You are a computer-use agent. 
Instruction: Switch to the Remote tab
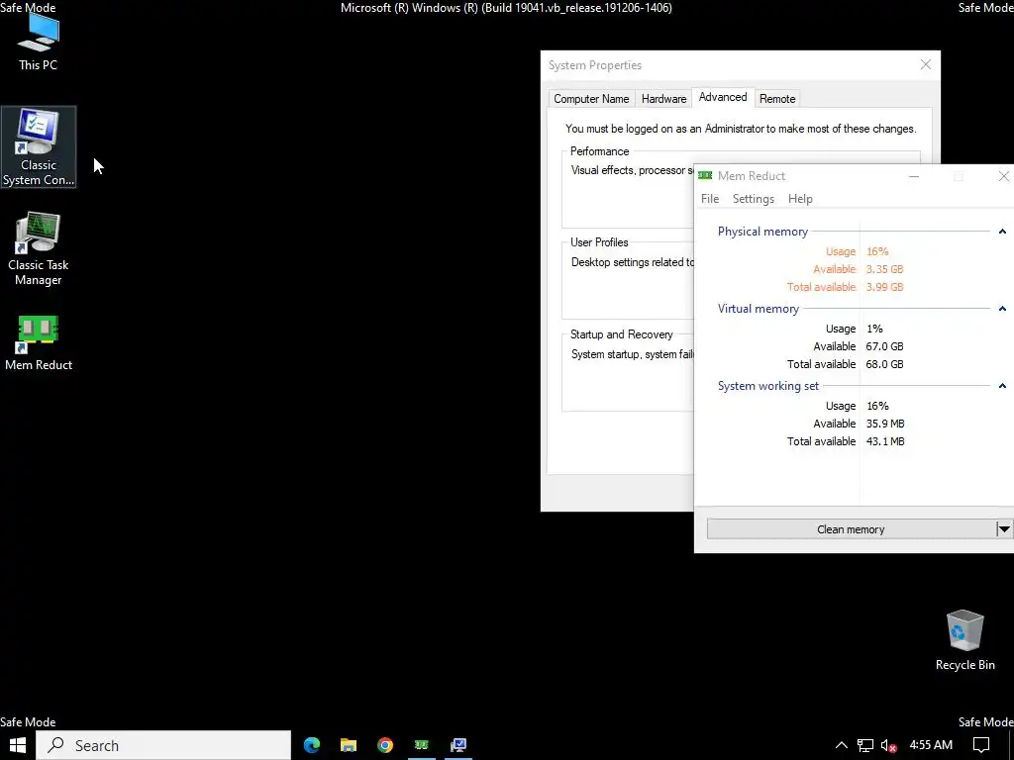776,99
